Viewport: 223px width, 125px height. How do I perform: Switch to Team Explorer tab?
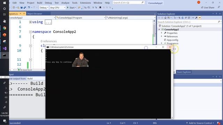pyautogui.click(x=184, y=72)
